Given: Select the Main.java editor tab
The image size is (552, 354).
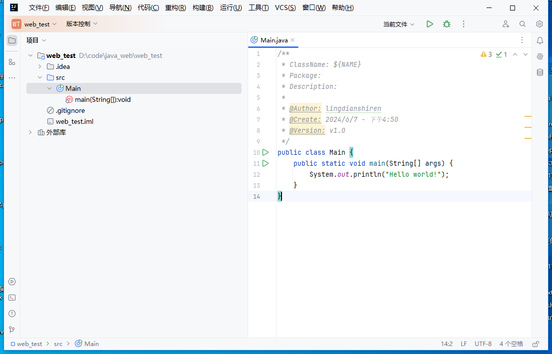Looking at the screenshot, I should [x=274, y=40].
